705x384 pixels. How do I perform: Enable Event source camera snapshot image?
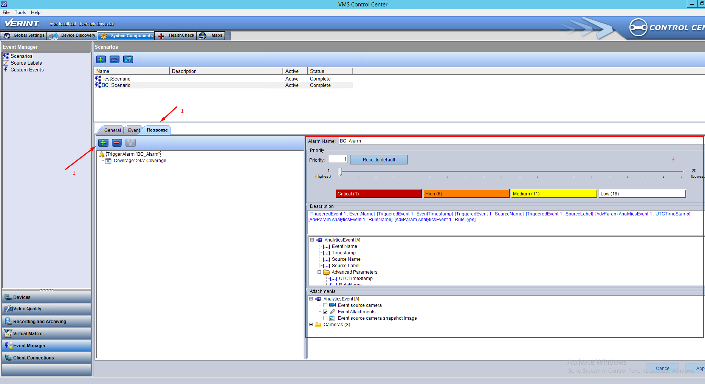pos(325,318)
